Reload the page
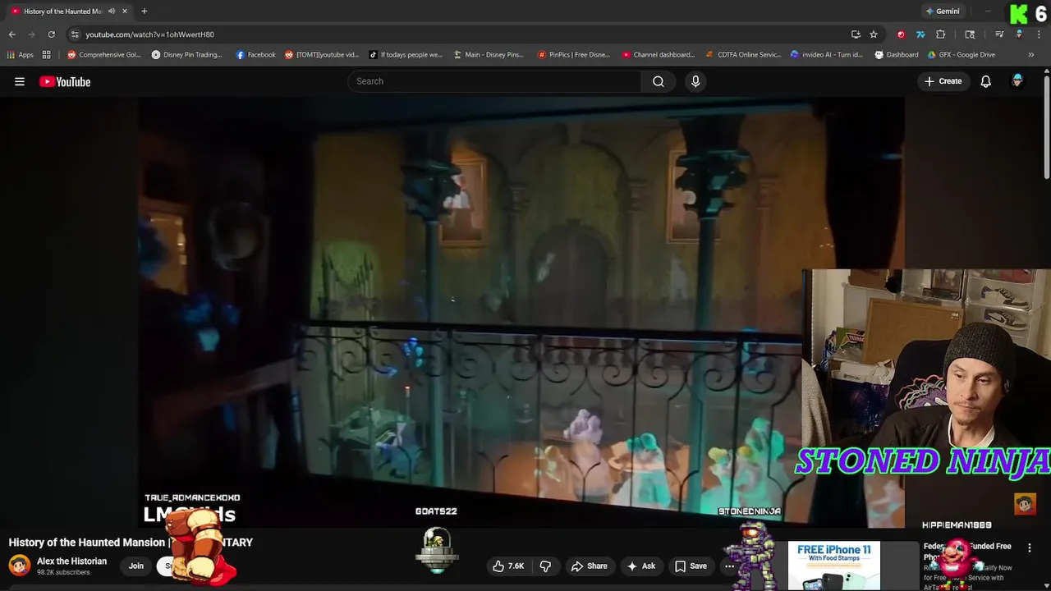The image size is (1051, 591). 51,34
